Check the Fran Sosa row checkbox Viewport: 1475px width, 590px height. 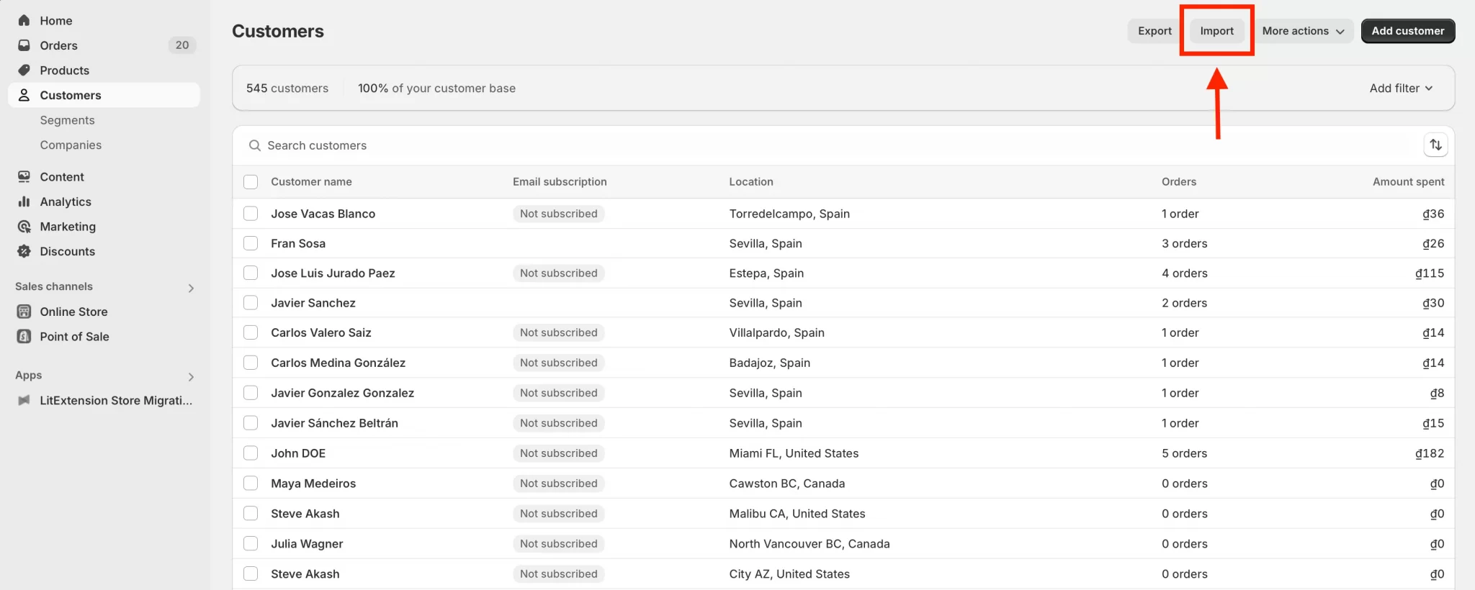tap(251, 243)
